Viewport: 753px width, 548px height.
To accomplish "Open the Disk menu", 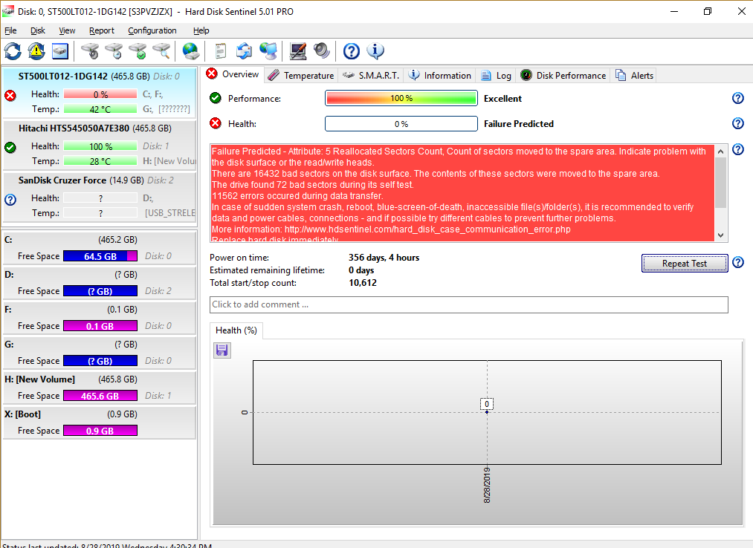I will (x=37, y=30).
